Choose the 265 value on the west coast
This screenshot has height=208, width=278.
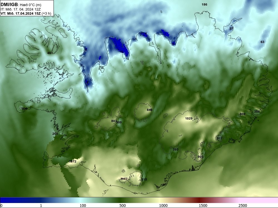click(x=55, y=134)
